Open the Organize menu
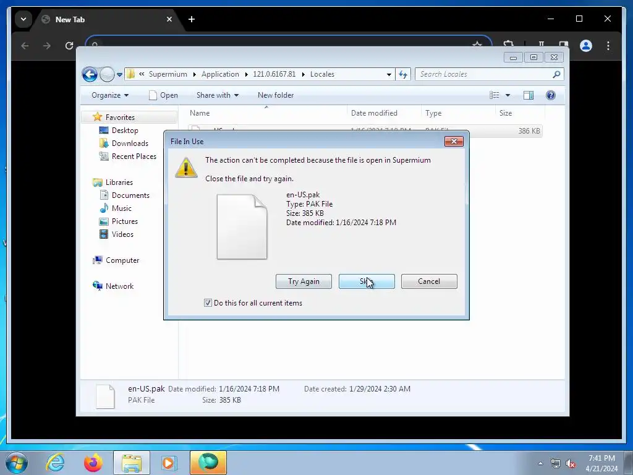This screenshot has height=475, width=633. [x=110, y=95]
